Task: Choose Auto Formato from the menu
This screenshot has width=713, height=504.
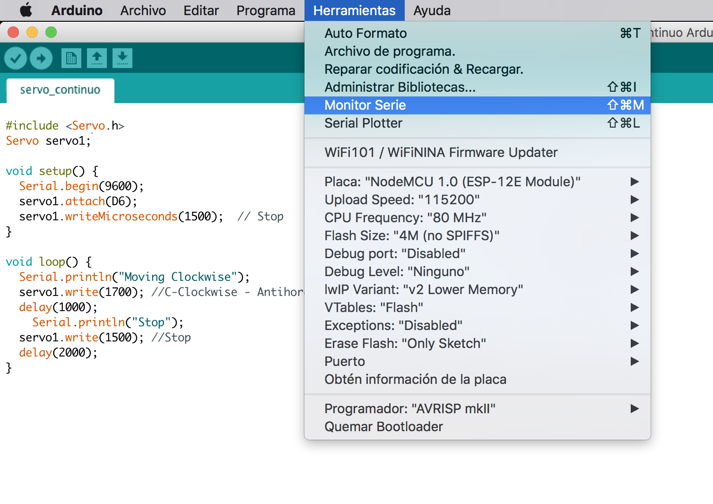Action: 478,33
